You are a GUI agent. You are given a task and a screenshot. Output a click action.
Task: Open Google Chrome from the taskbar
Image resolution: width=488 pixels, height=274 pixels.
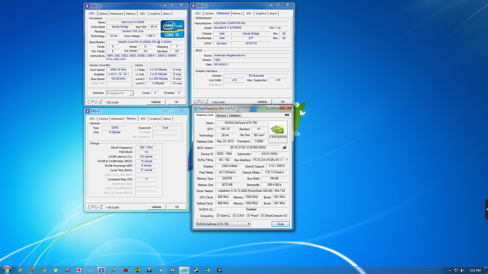pos(44,270)
